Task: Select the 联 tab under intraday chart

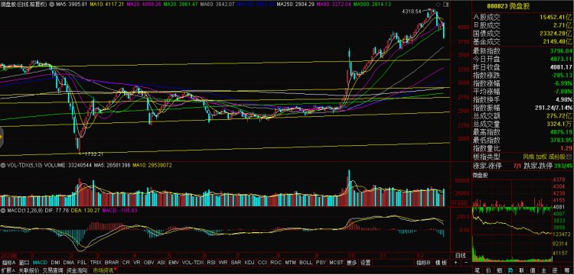Action: click(x=522, y=271)
